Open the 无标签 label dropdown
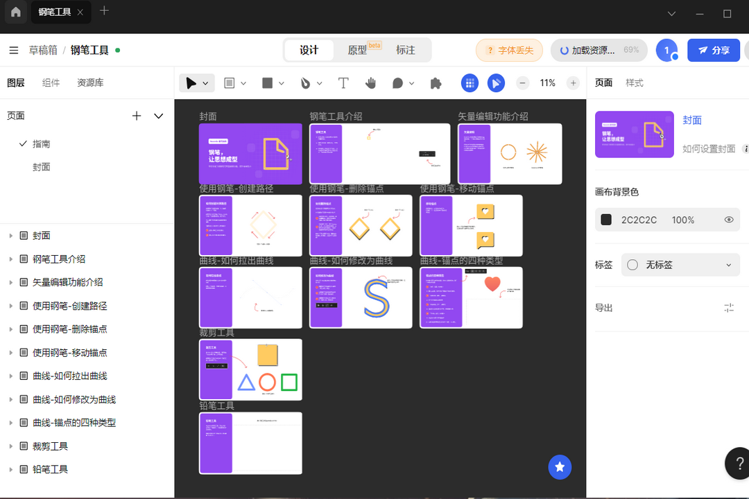Viewport: 749px width, 499px height. click(729, 265)
